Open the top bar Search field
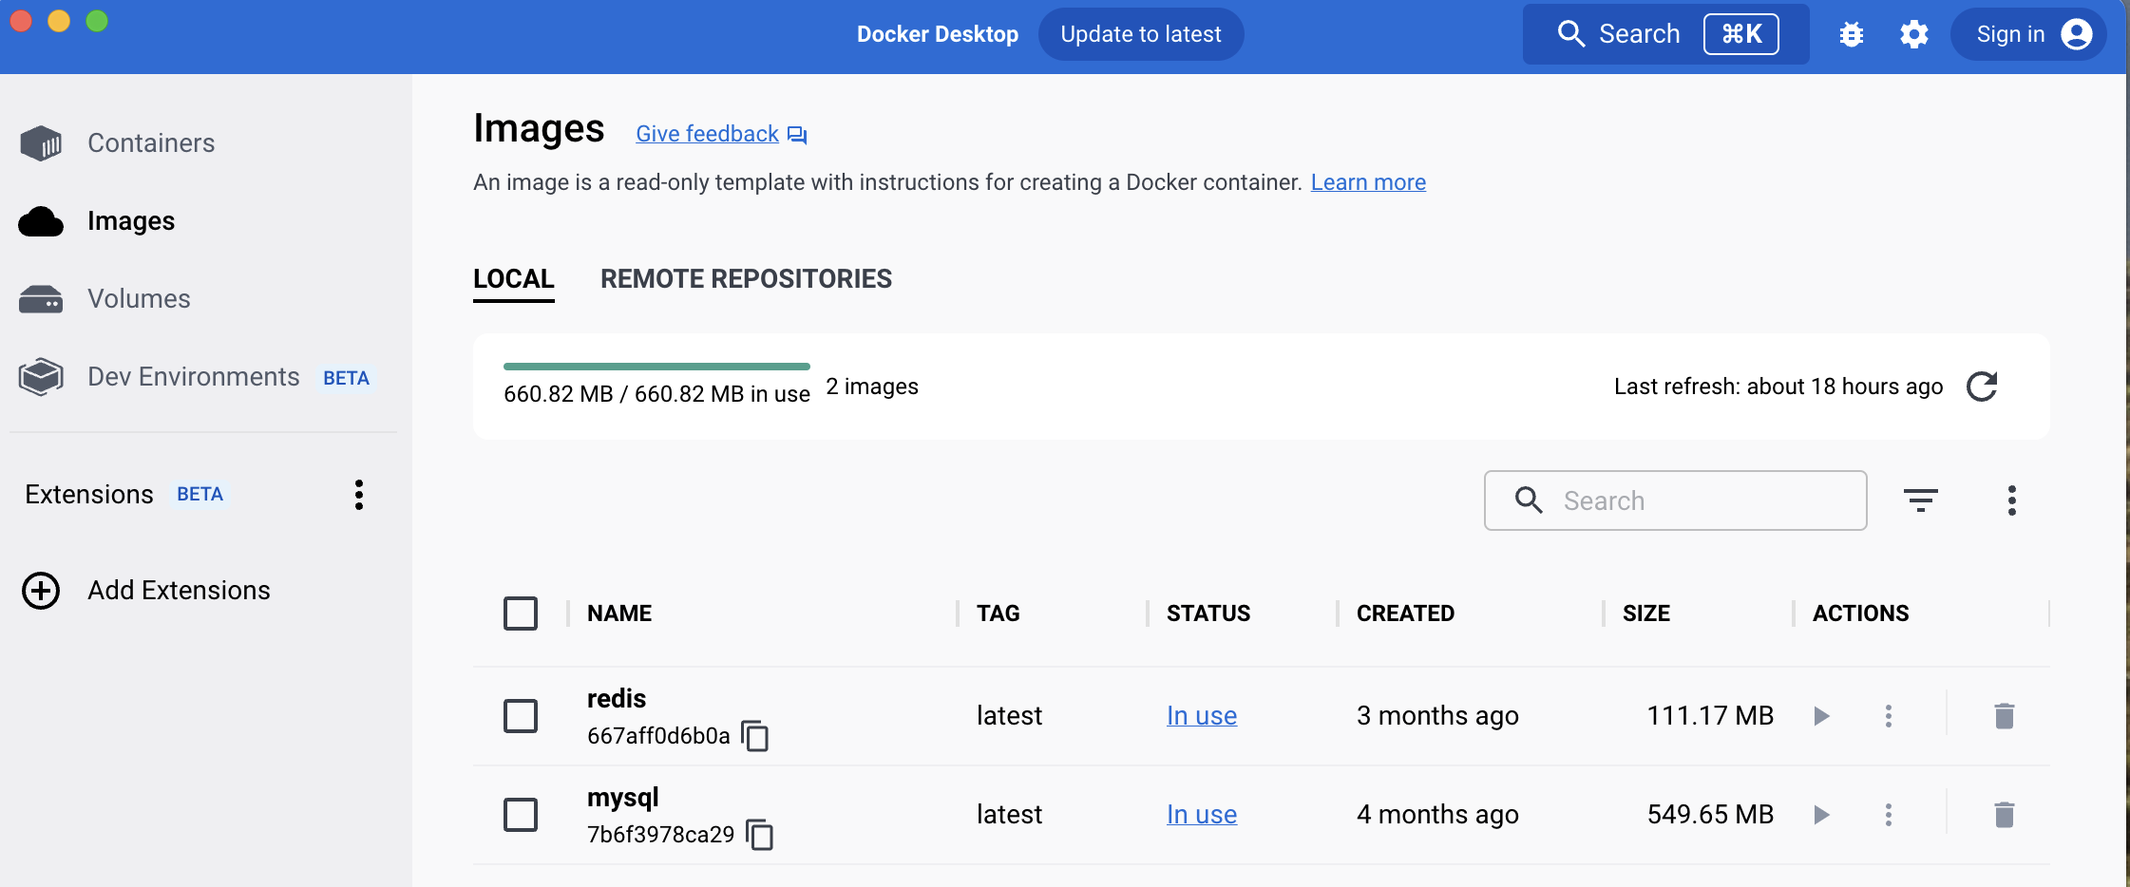 [1666, 34]
